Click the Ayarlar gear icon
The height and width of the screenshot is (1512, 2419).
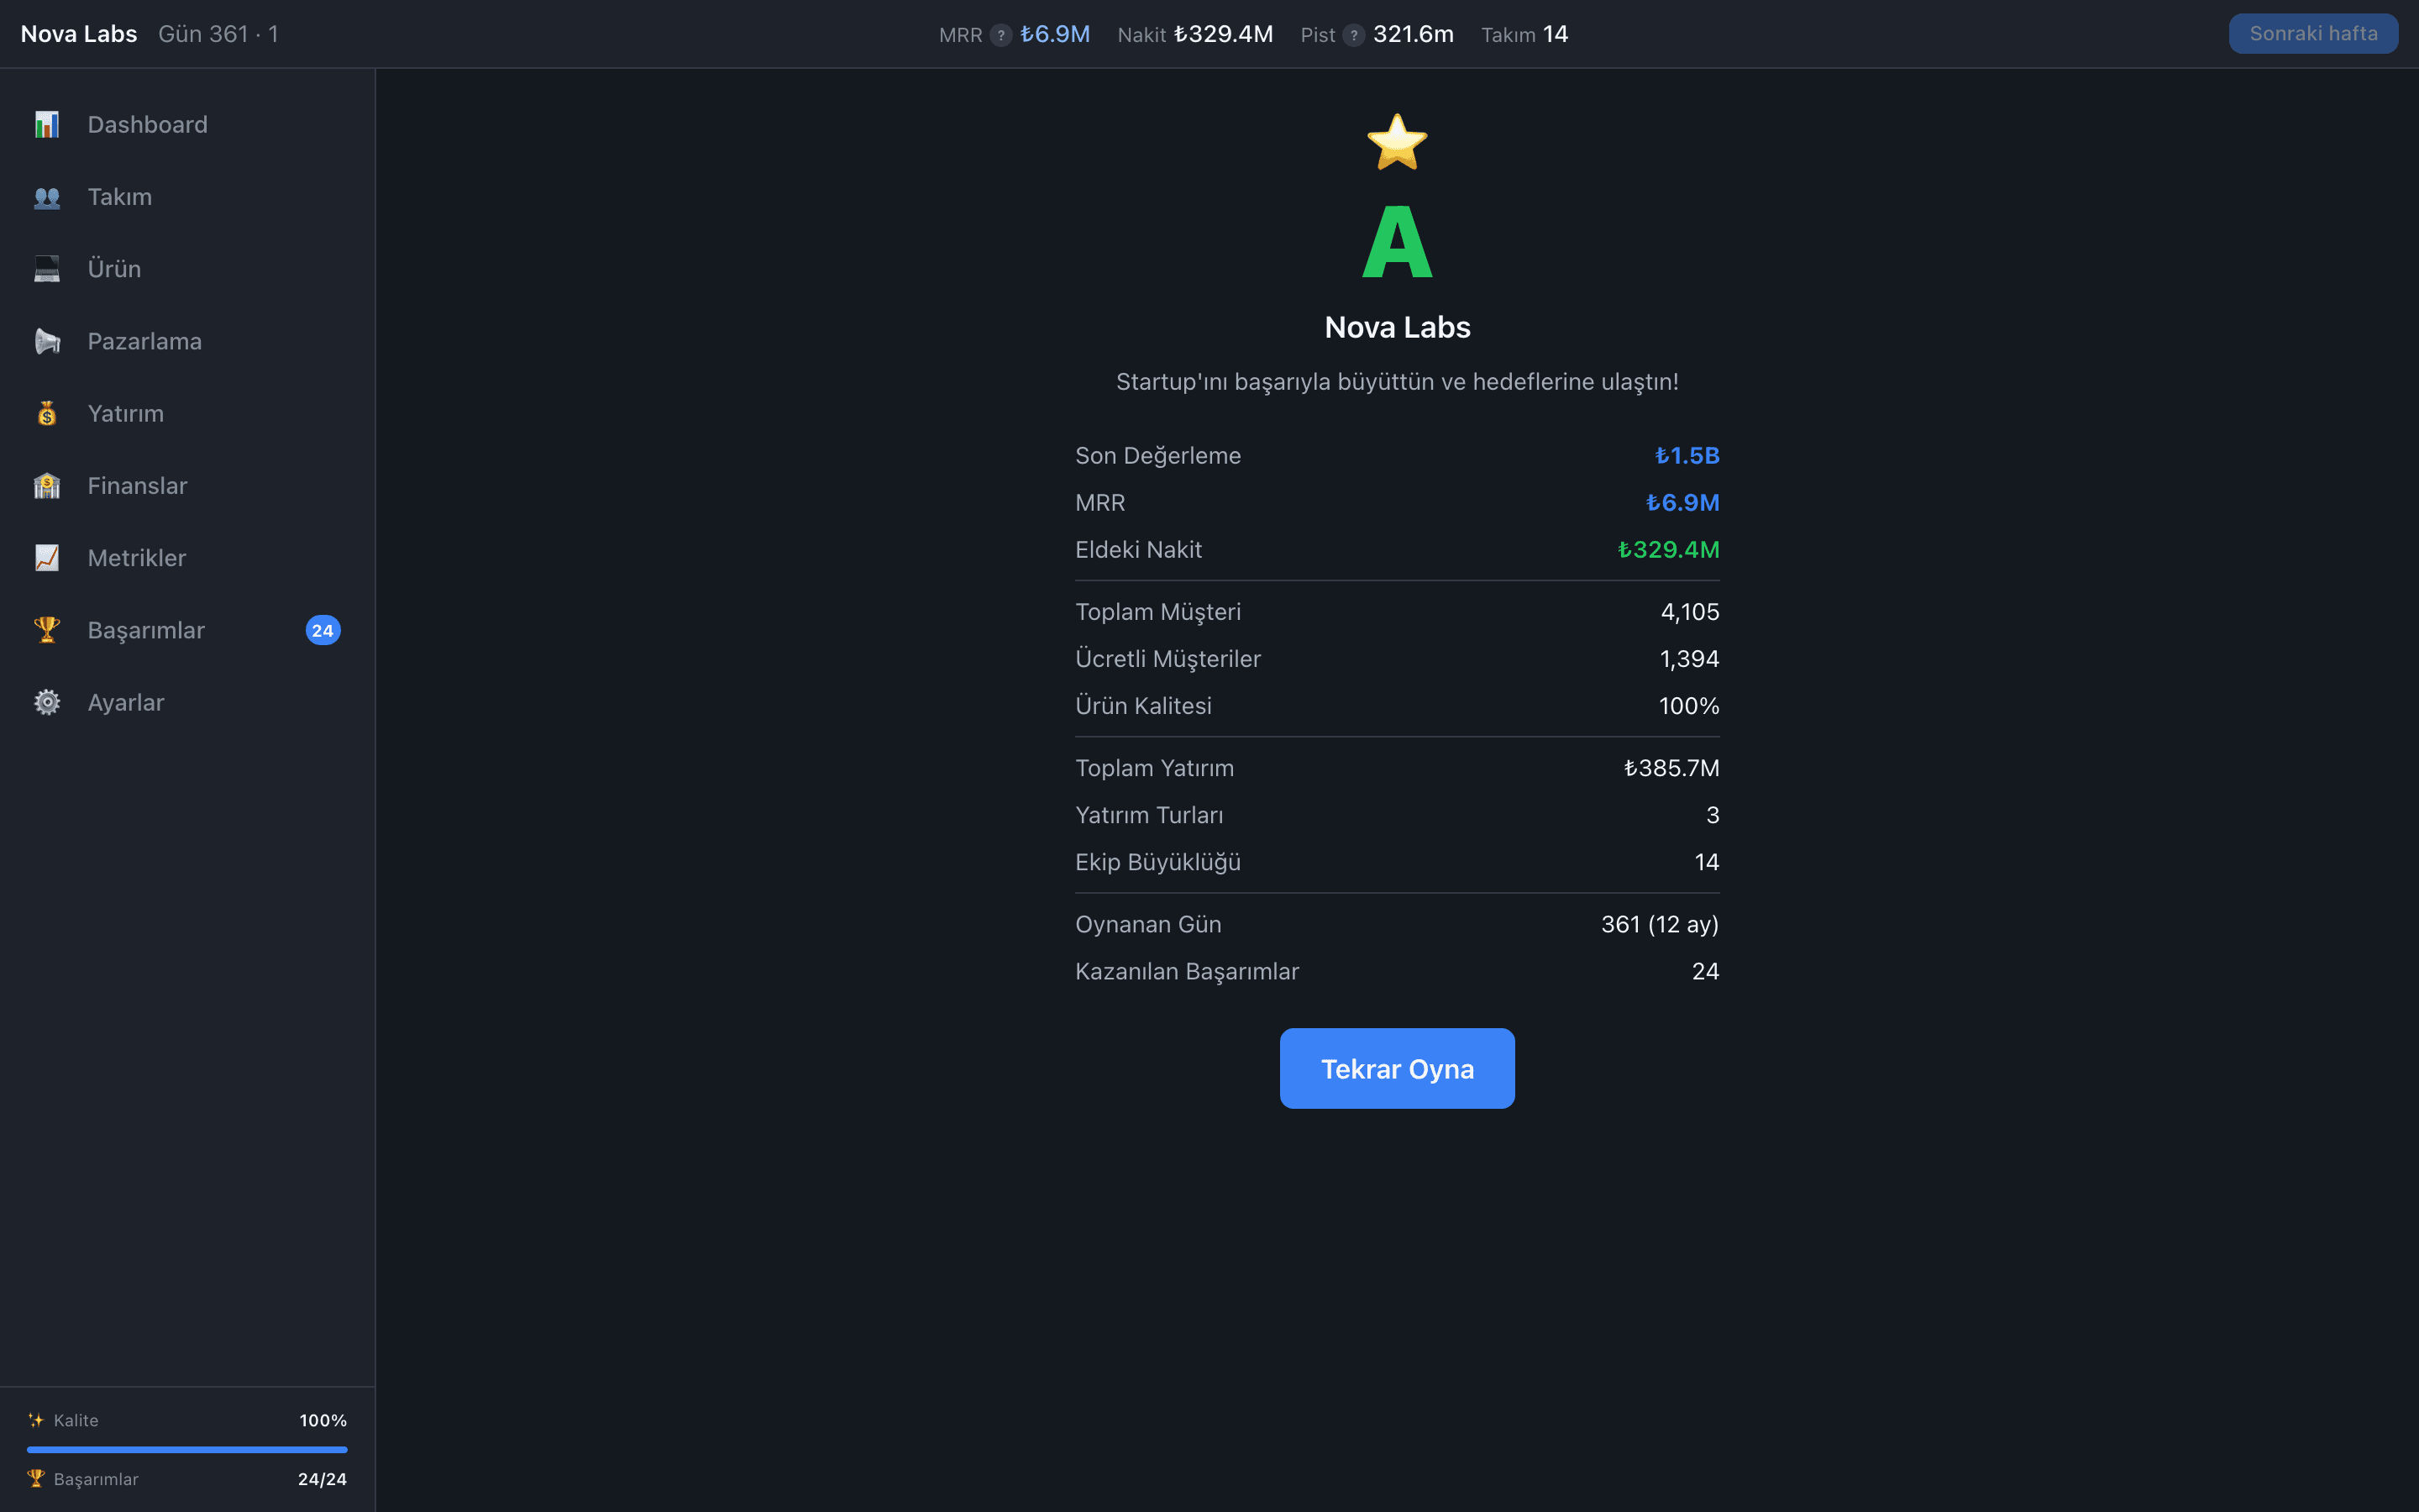47,702
